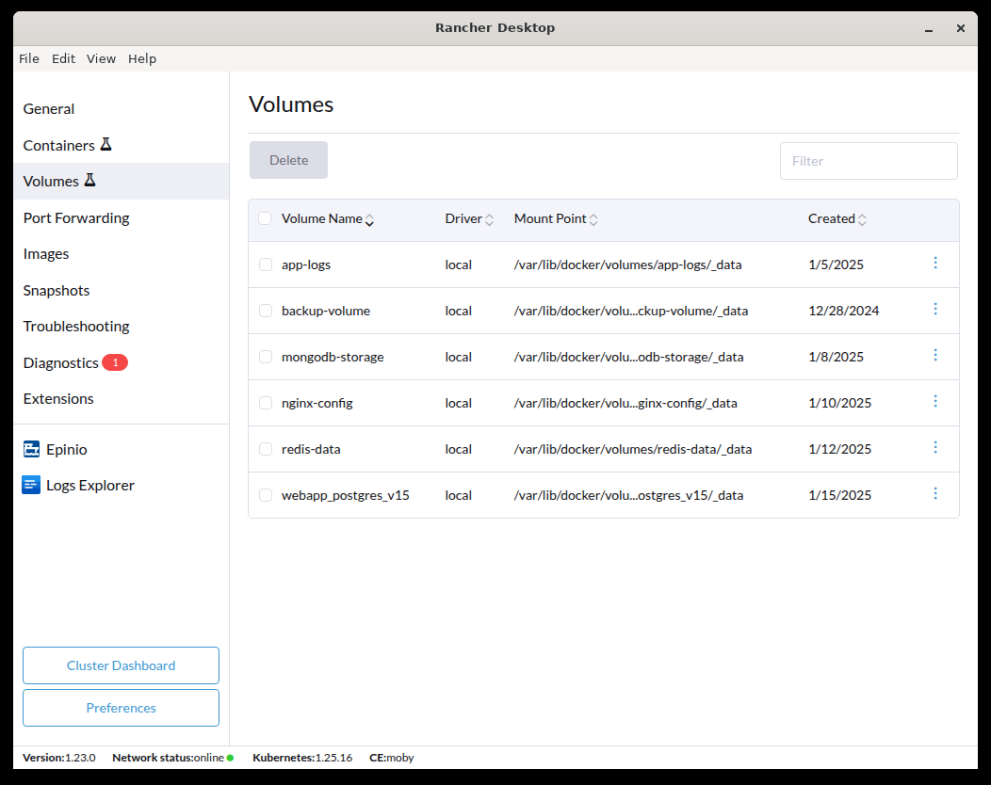The image size is (991, 785).
Task: Check the redis-data checkbox
Action: tap(266, 449)
